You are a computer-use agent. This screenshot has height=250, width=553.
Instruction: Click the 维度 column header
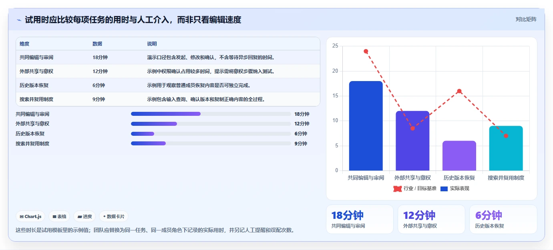click(x=24, y=44)
